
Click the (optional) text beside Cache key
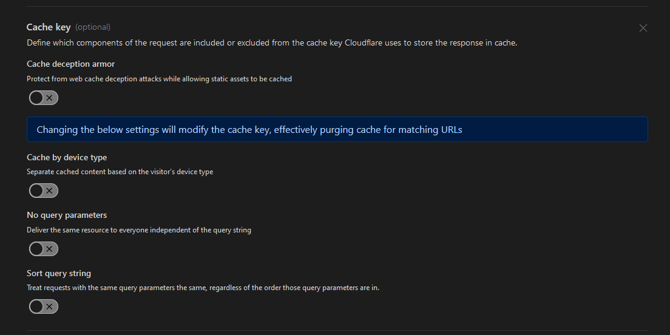[93, 27]
